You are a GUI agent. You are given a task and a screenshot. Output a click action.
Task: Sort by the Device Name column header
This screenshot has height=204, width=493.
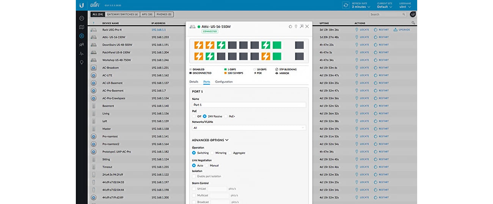[x=111, y=23]
